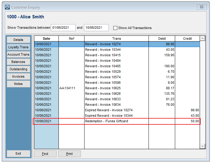This screenshot has height=162, width=211.
Task: Show Outstanding transactions
Action: tap(18, 69)
